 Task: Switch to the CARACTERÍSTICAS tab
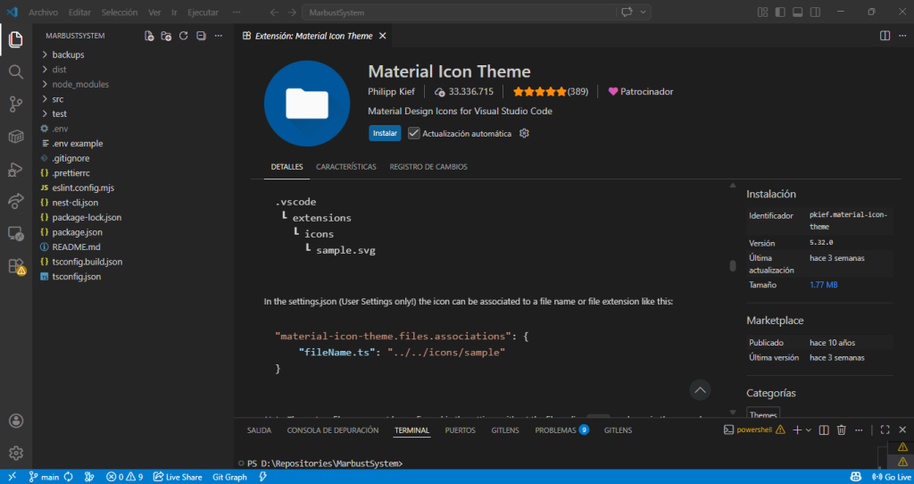pyautogui.click(x=346, y=167)
